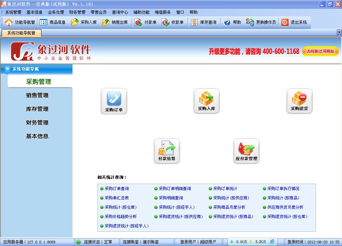Open the 窗口 menu
The image size is (342, 246).
coord(180,12)
